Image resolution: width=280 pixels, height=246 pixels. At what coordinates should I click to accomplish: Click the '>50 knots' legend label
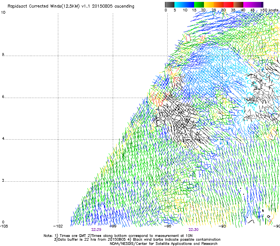pos(269,10)
